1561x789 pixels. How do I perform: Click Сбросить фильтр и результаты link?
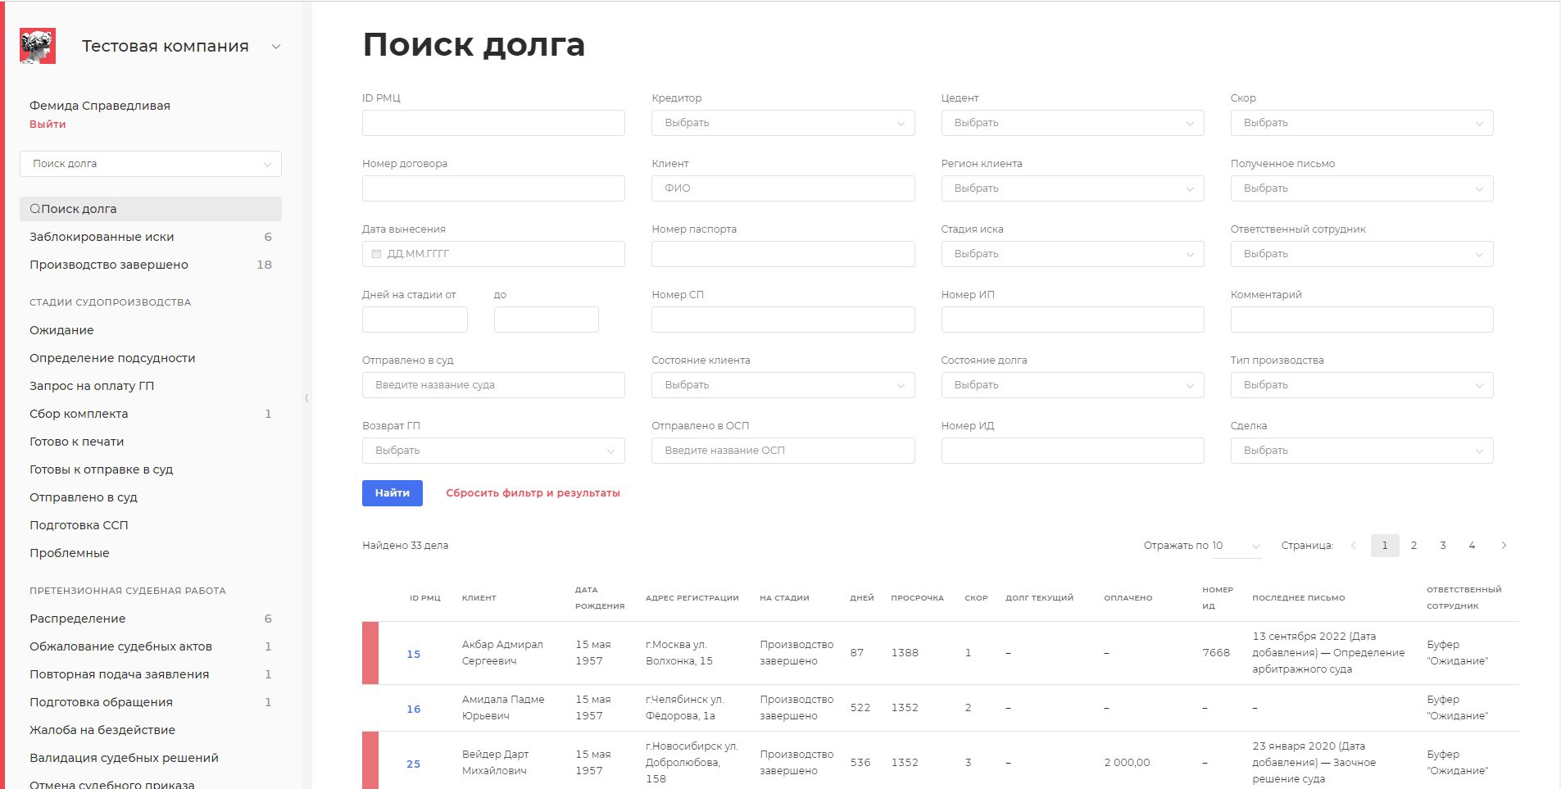tap(533, 493)
